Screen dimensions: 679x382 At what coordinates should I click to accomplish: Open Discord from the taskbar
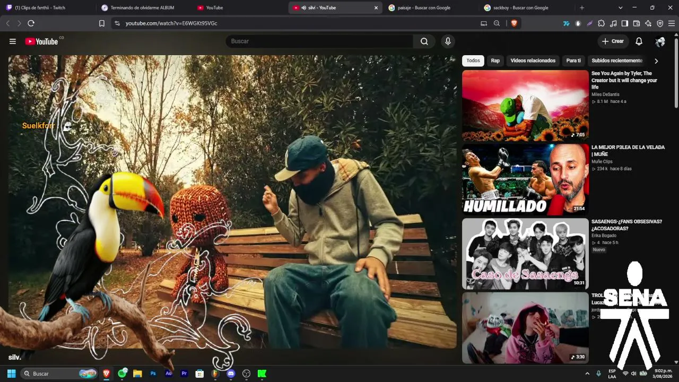[231, 374]
